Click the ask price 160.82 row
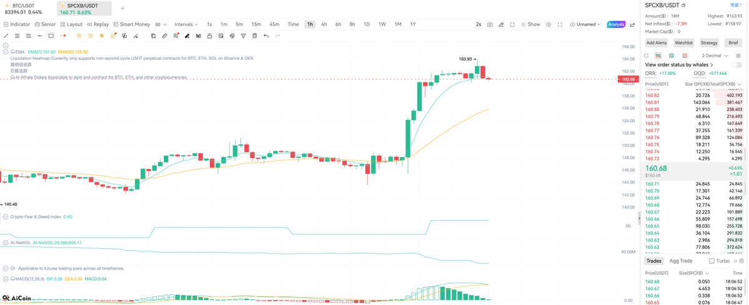749x305 pixels. click(x=693, y=95)
